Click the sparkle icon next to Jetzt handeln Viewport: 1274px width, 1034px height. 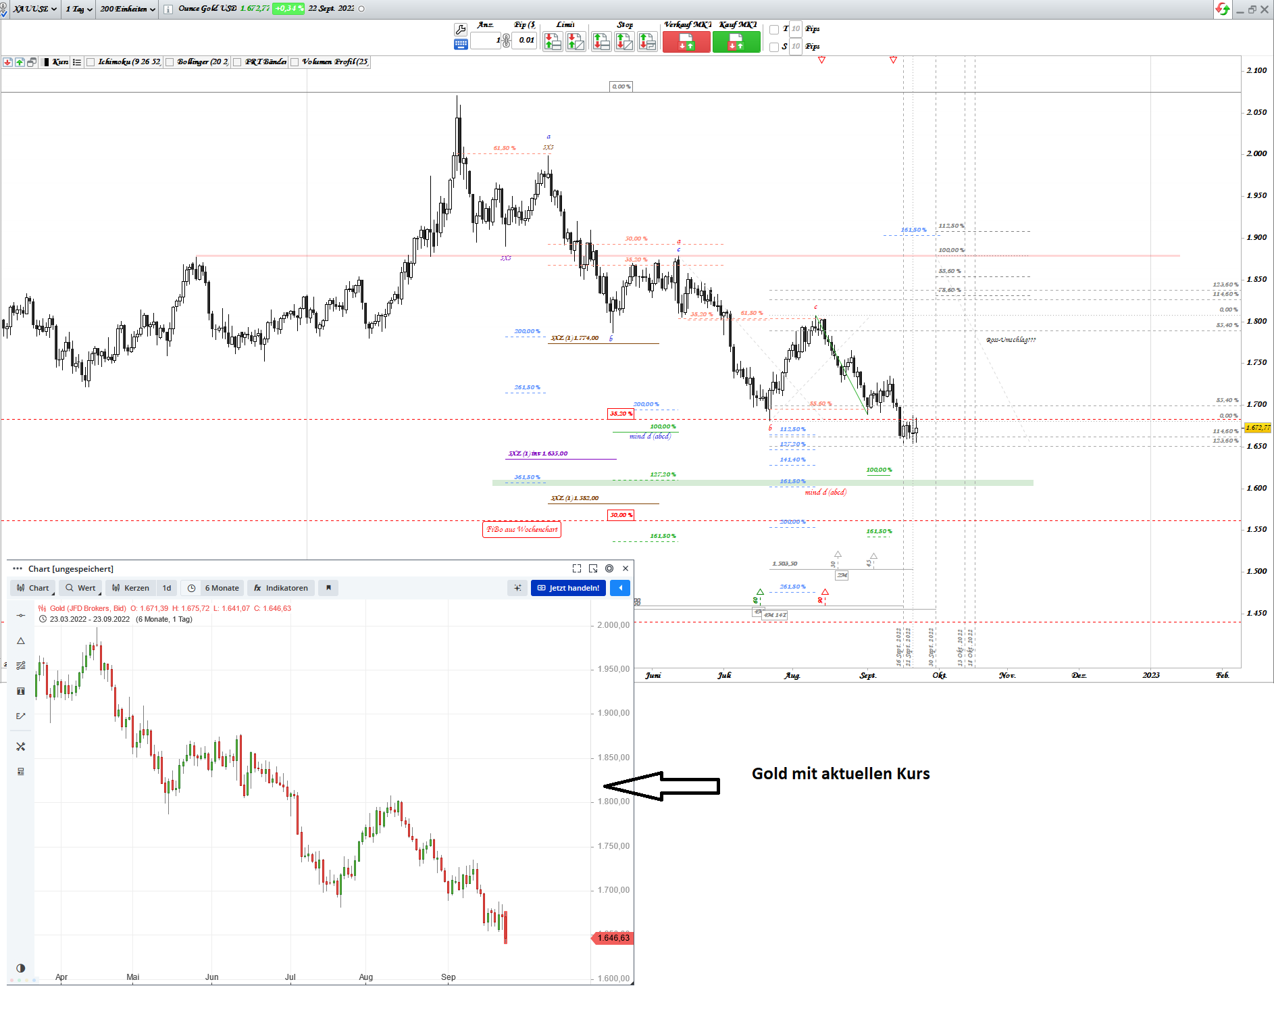(x=517, y=588)
